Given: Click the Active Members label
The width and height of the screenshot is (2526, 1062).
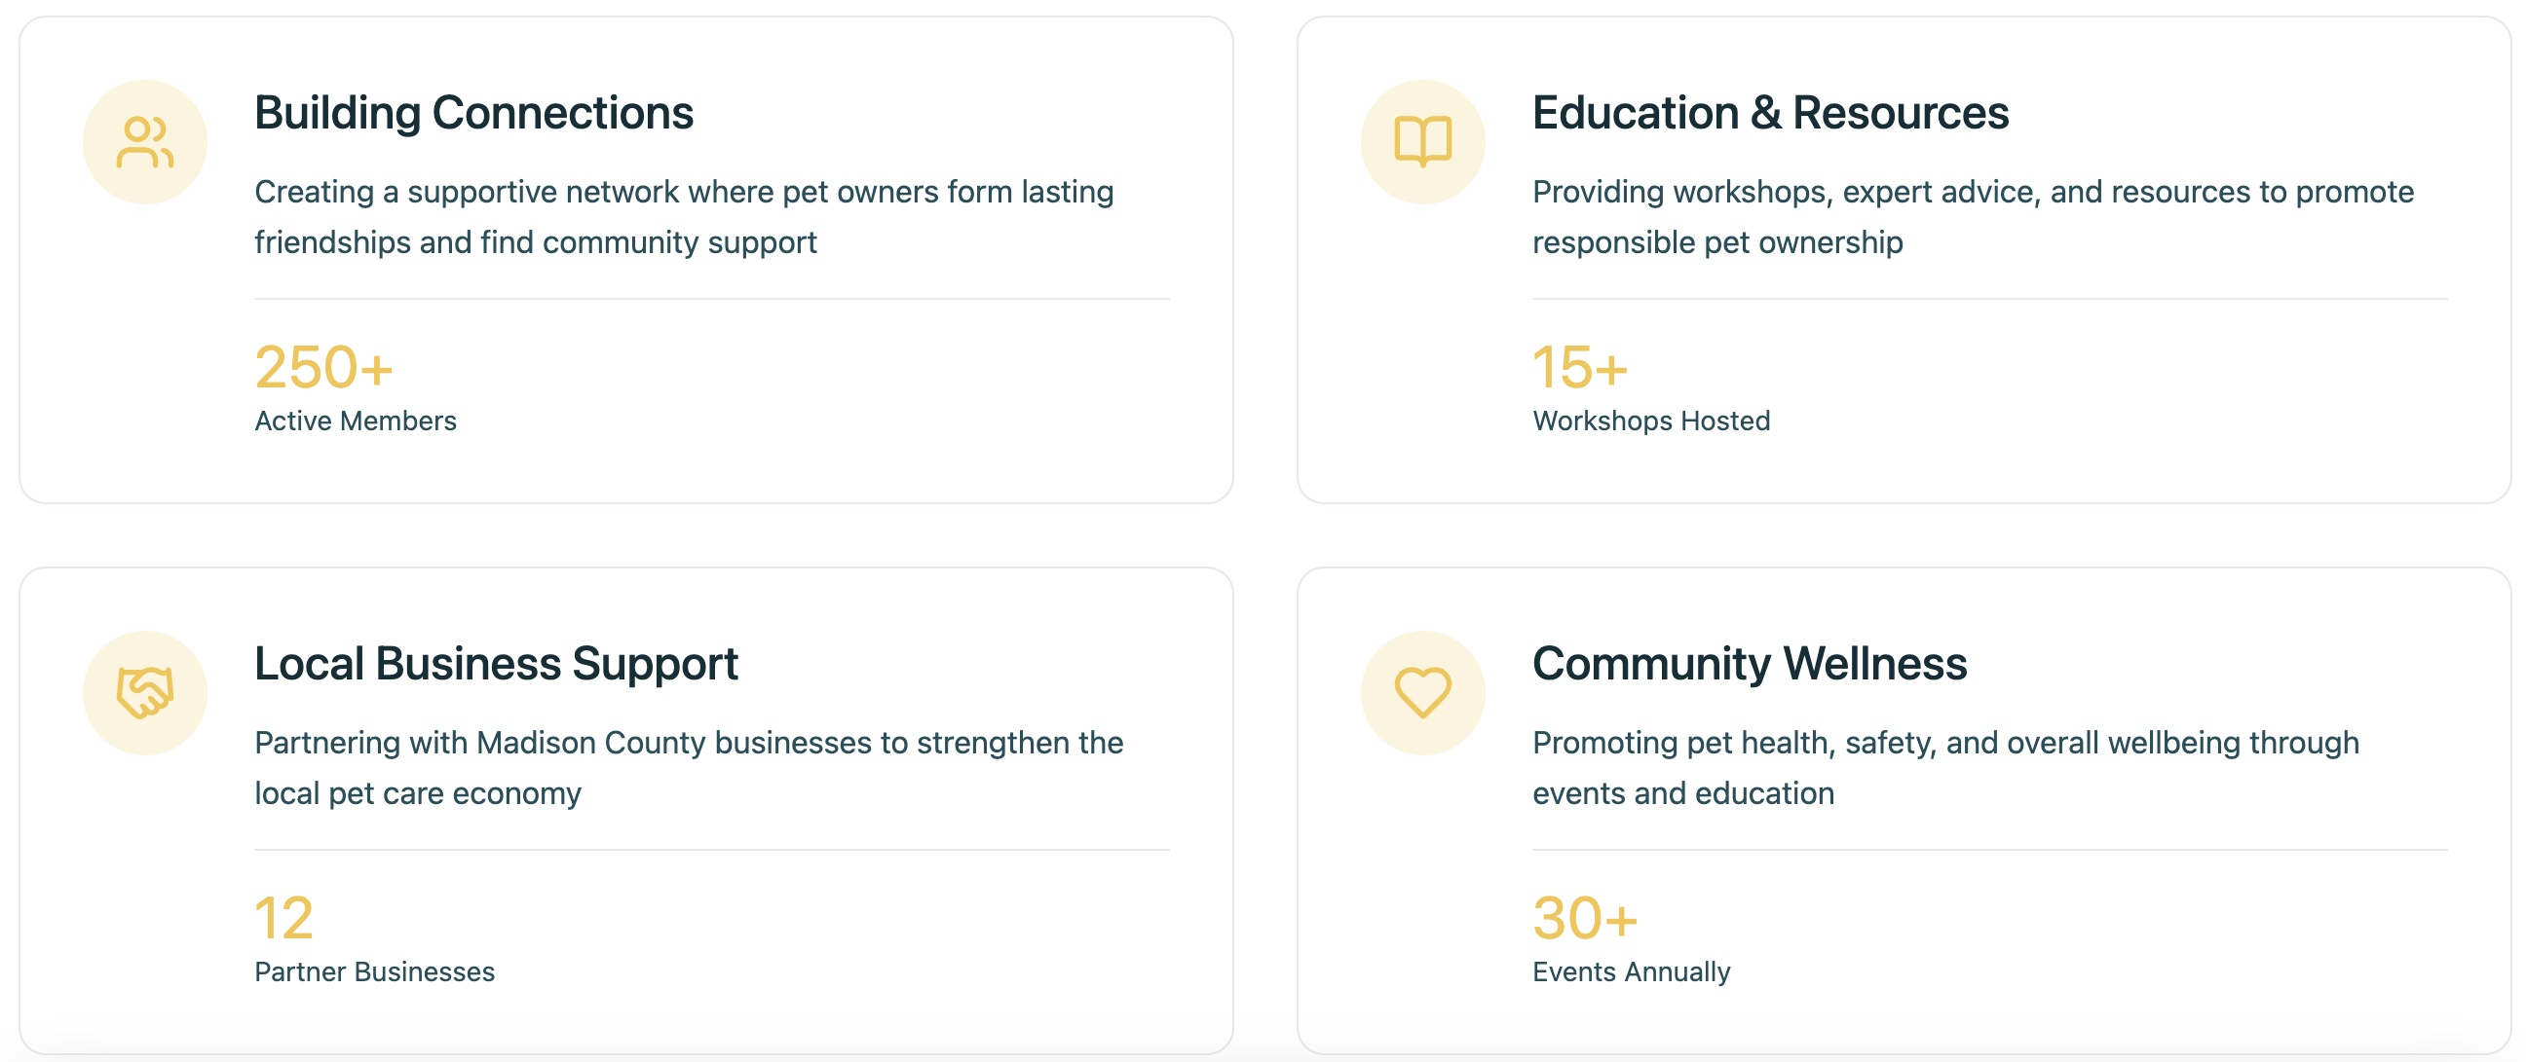Looking at the screenshot, I should pos(355,421).
